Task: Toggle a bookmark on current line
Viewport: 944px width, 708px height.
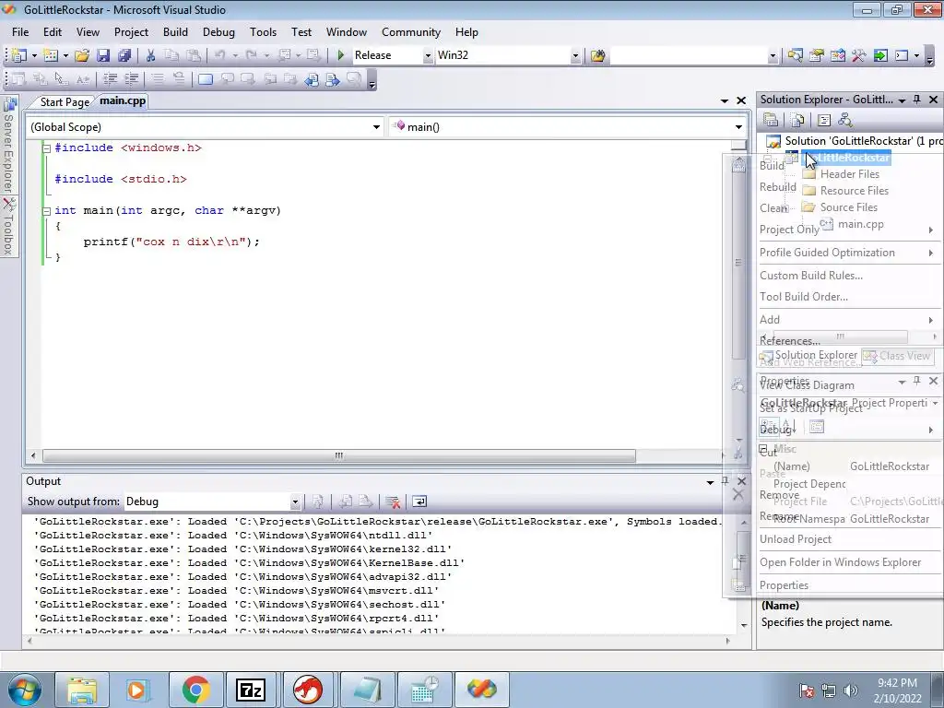Action: [x=206, y=79]
